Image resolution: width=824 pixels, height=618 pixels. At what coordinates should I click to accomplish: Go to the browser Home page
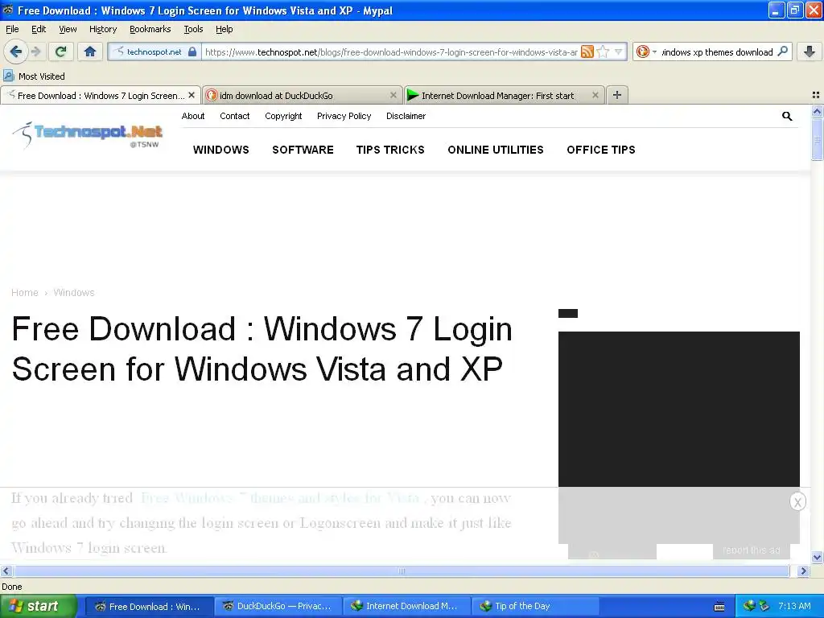(x=90, y=51)
